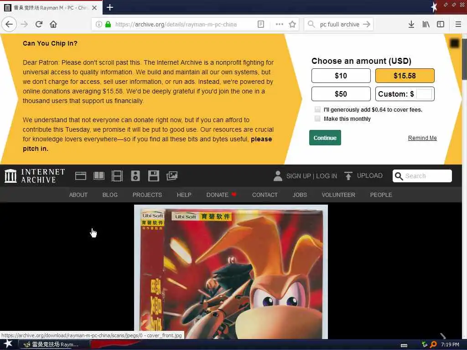Open the downloads panel
The height and width of the screenshot is (350, 467).
[411, 24]
